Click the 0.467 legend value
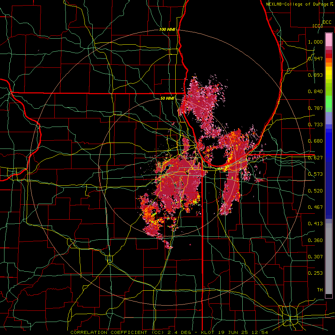Viewport: 335px width, 335px height. click(315, 207)
